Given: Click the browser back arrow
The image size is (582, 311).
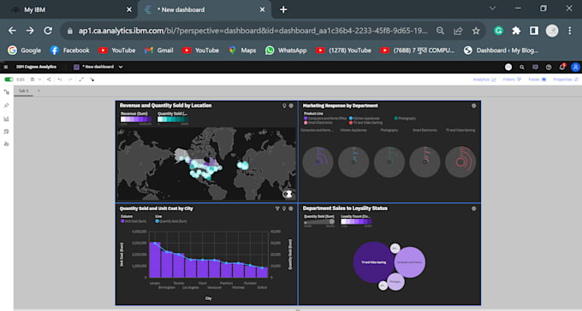Looking at the screenshot, I should point(12,31).
